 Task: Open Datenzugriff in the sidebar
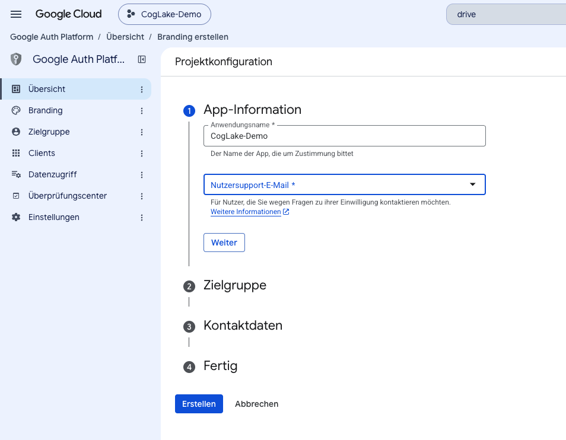pyautogui.click(x=76, y=174)
